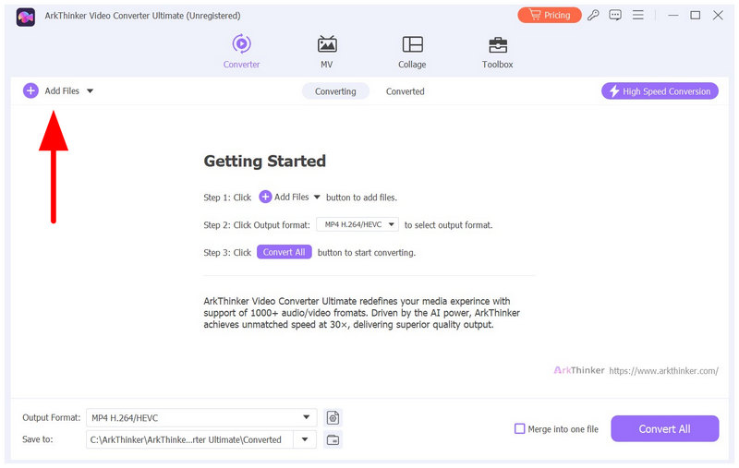Click the large Convert All button

click(664, 428)
